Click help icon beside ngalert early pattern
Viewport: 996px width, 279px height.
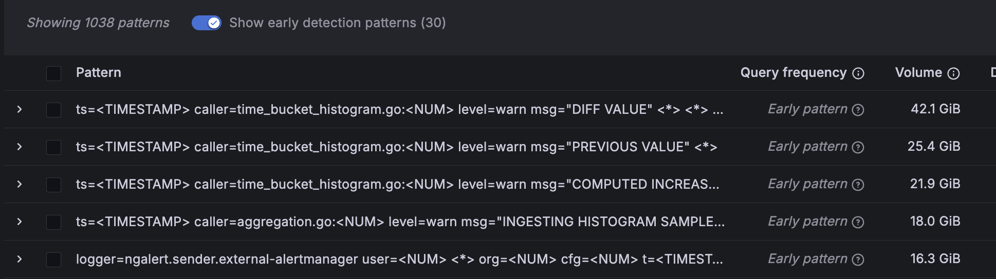pos(858,260)
